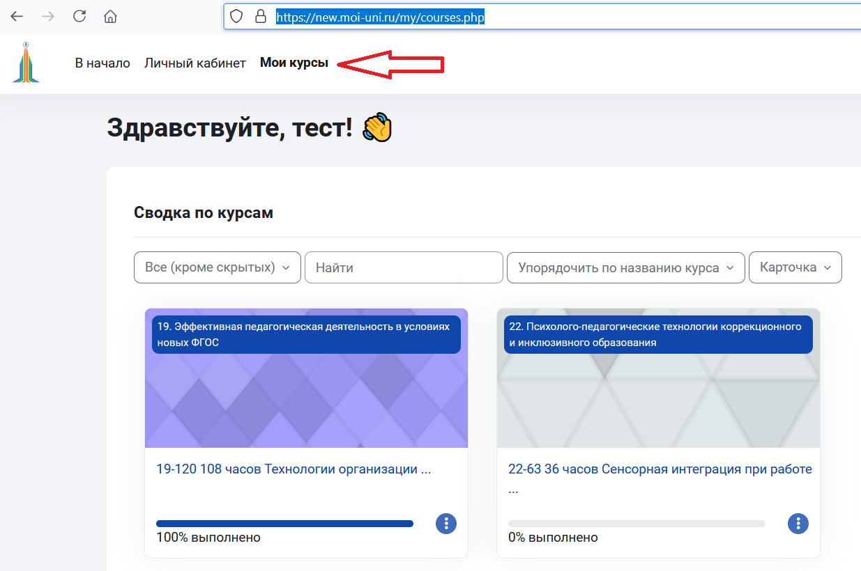Expand the "Карточка" view dropdown
Viewport: 861px width, 571px height.
795,267
